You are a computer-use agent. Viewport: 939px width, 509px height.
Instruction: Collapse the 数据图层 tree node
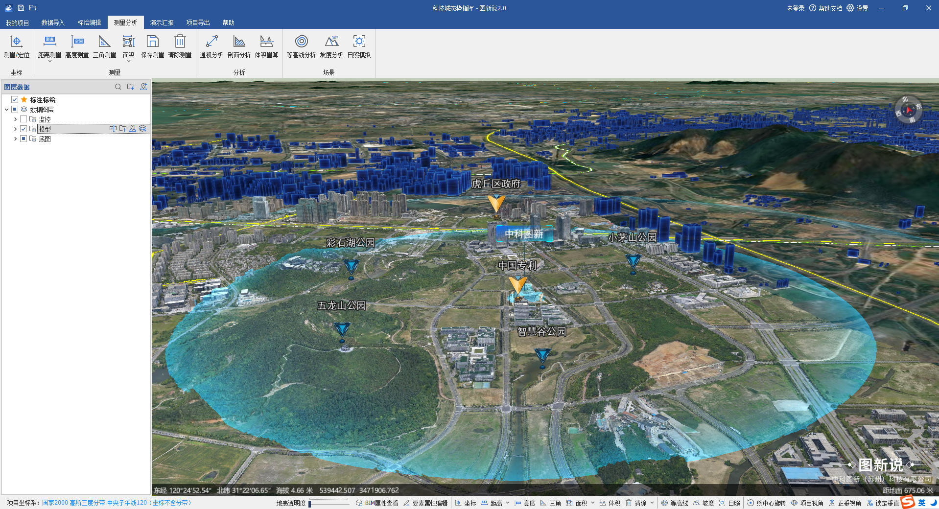click(6, 110)
